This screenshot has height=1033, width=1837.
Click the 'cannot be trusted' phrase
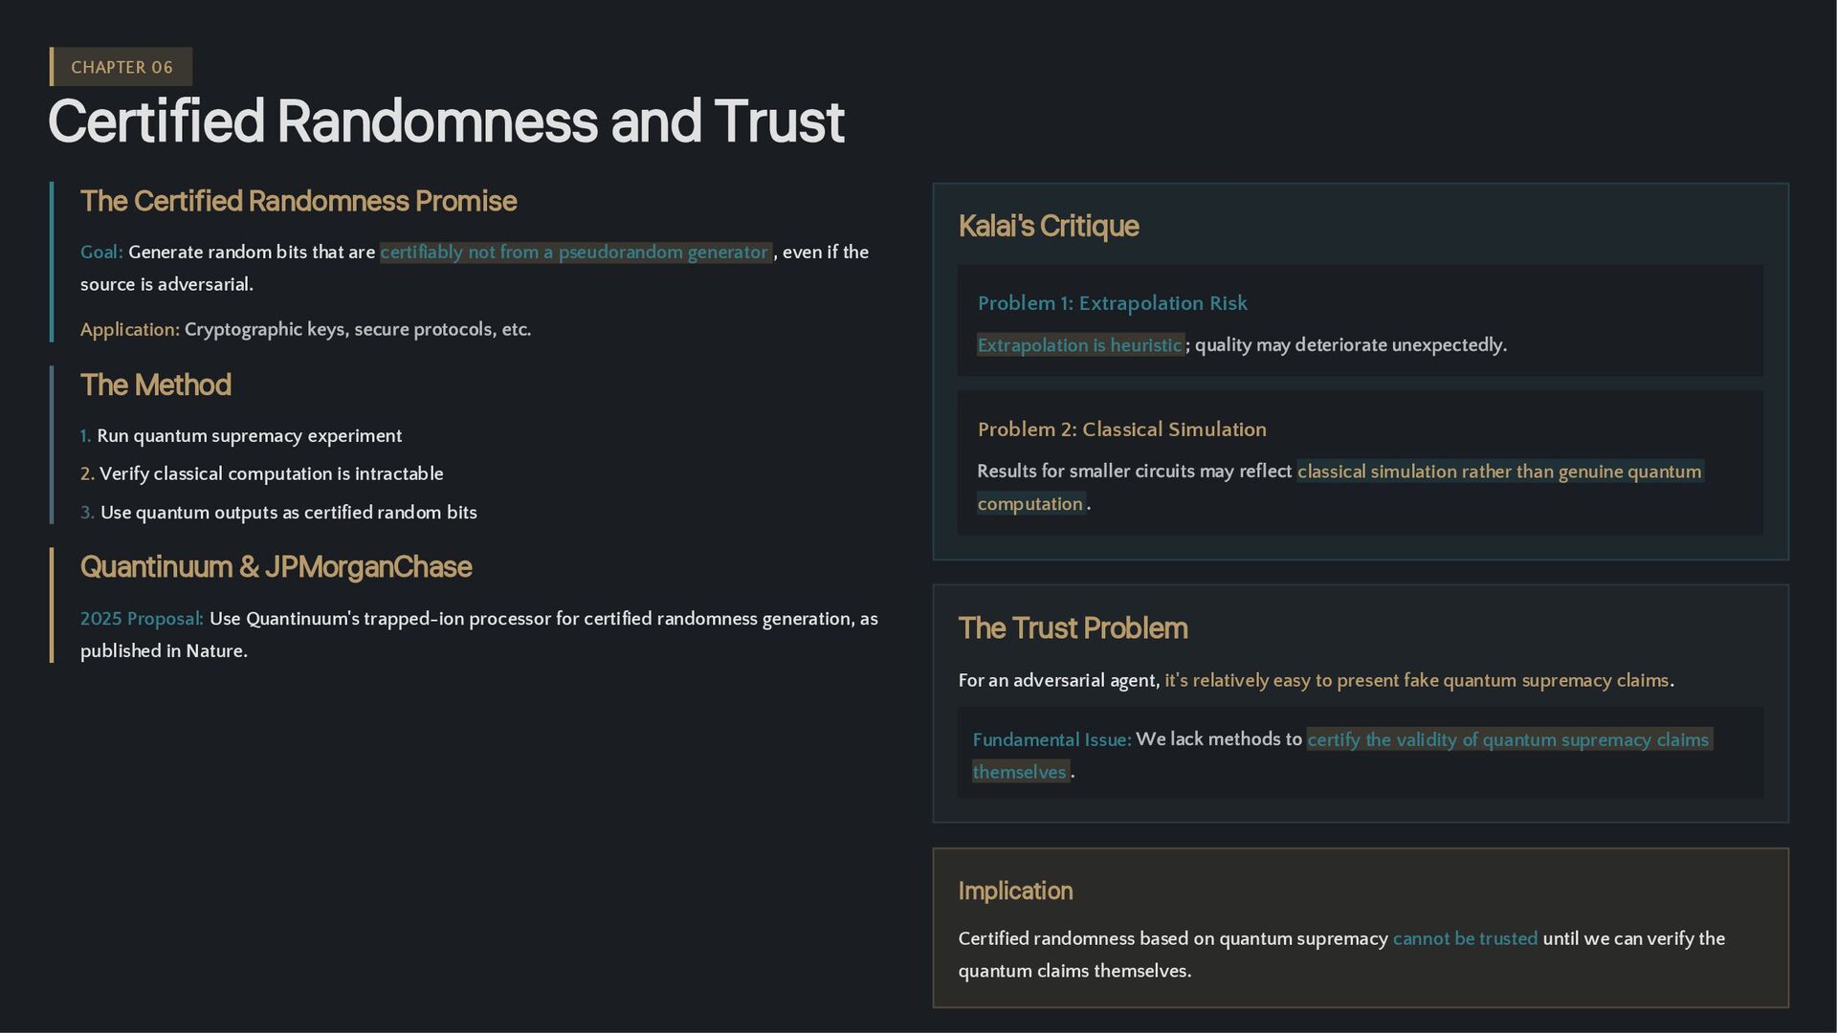(x=1465, y=939)
